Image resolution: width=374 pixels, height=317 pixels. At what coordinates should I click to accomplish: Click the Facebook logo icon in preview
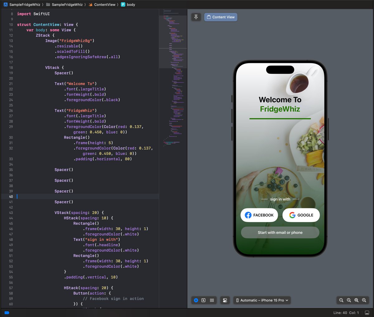coord(248,215)
